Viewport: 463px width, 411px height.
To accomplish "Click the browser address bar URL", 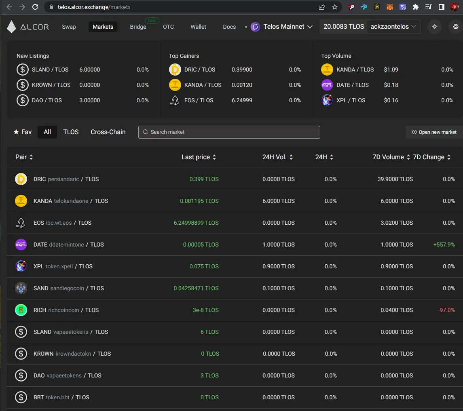I will [94, 7].
